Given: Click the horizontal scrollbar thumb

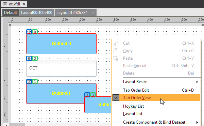Looking at the screenshot, I should [17, 124].
